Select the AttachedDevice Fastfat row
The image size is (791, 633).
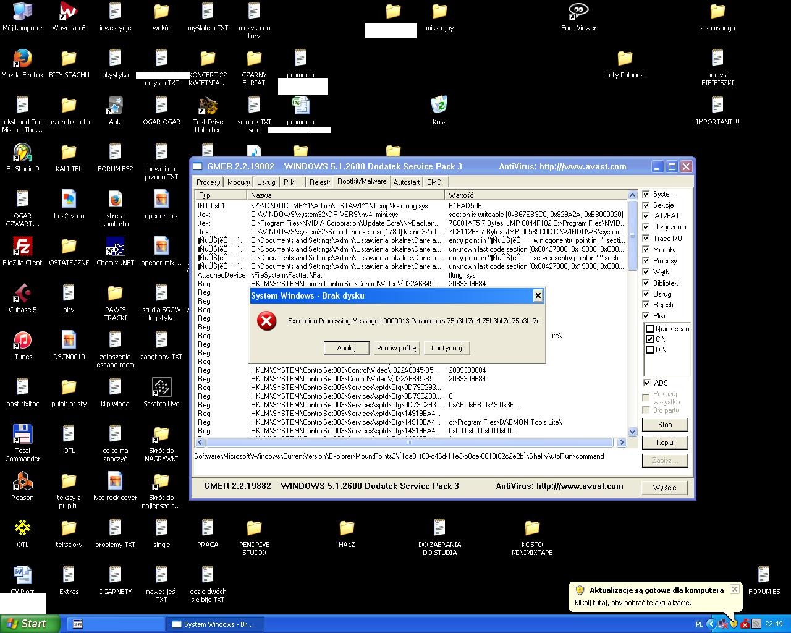411,275
